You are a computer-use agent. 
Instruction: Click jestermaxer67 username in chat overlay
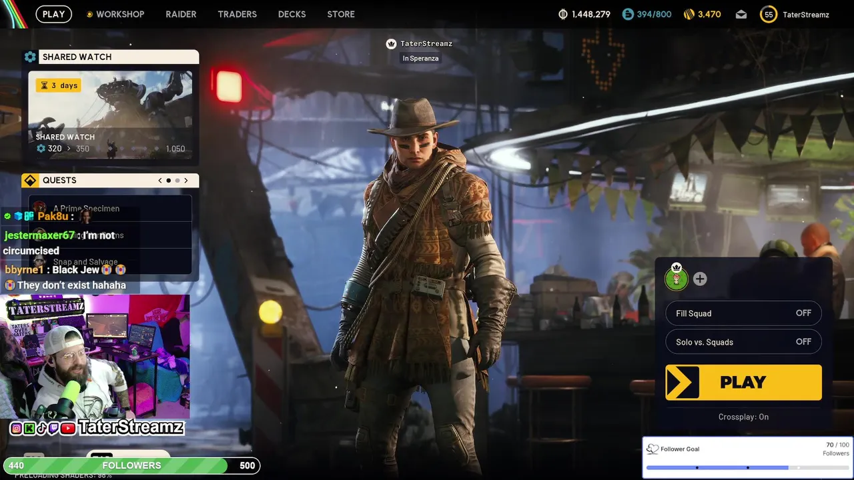[39, 235]
